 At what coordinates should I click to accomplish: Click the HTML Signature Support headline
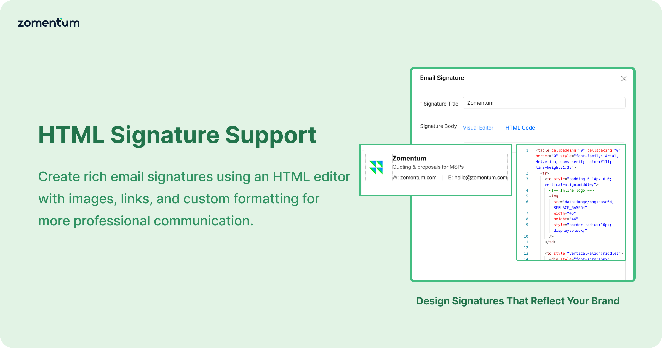[x=177, y=135]
